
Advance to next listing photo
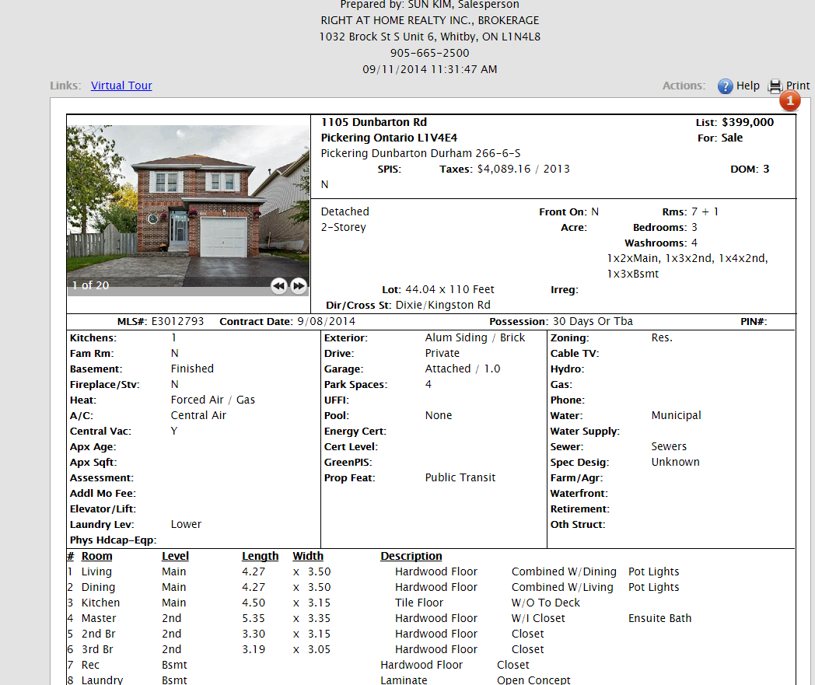(x=299, y=286)
